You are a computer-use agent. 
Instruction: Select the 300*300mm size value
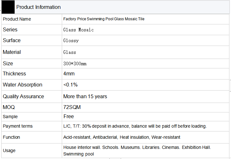pyautogui.click(x=75, y=64)
